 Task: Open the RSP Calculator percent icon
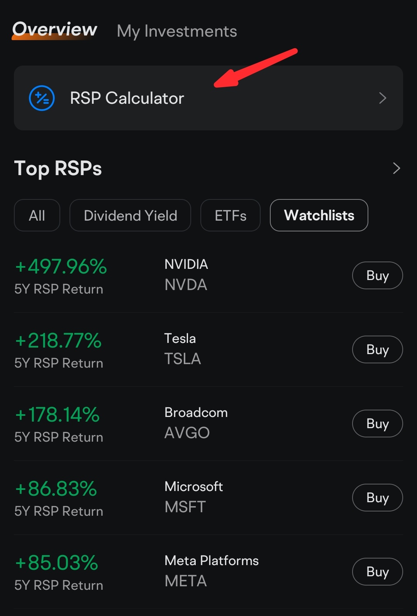coord(42,98)
